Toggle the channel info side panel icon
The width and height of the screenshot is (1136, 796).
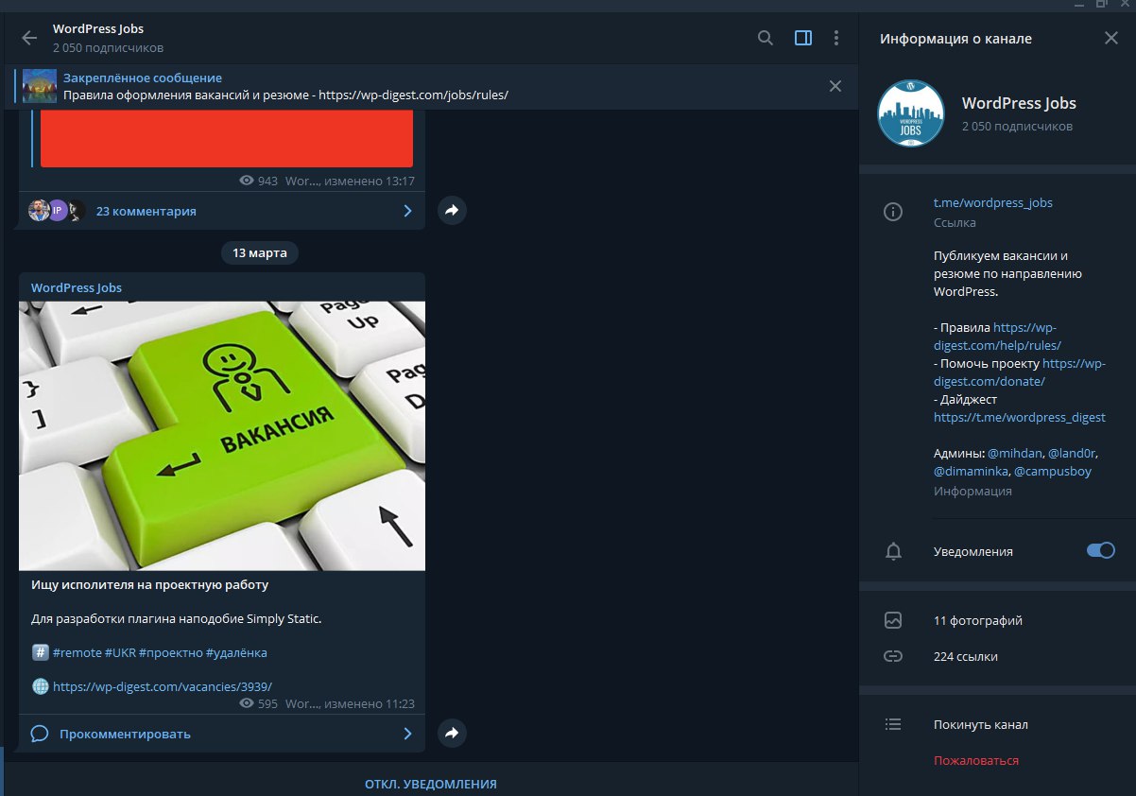[x=803, y=38]
